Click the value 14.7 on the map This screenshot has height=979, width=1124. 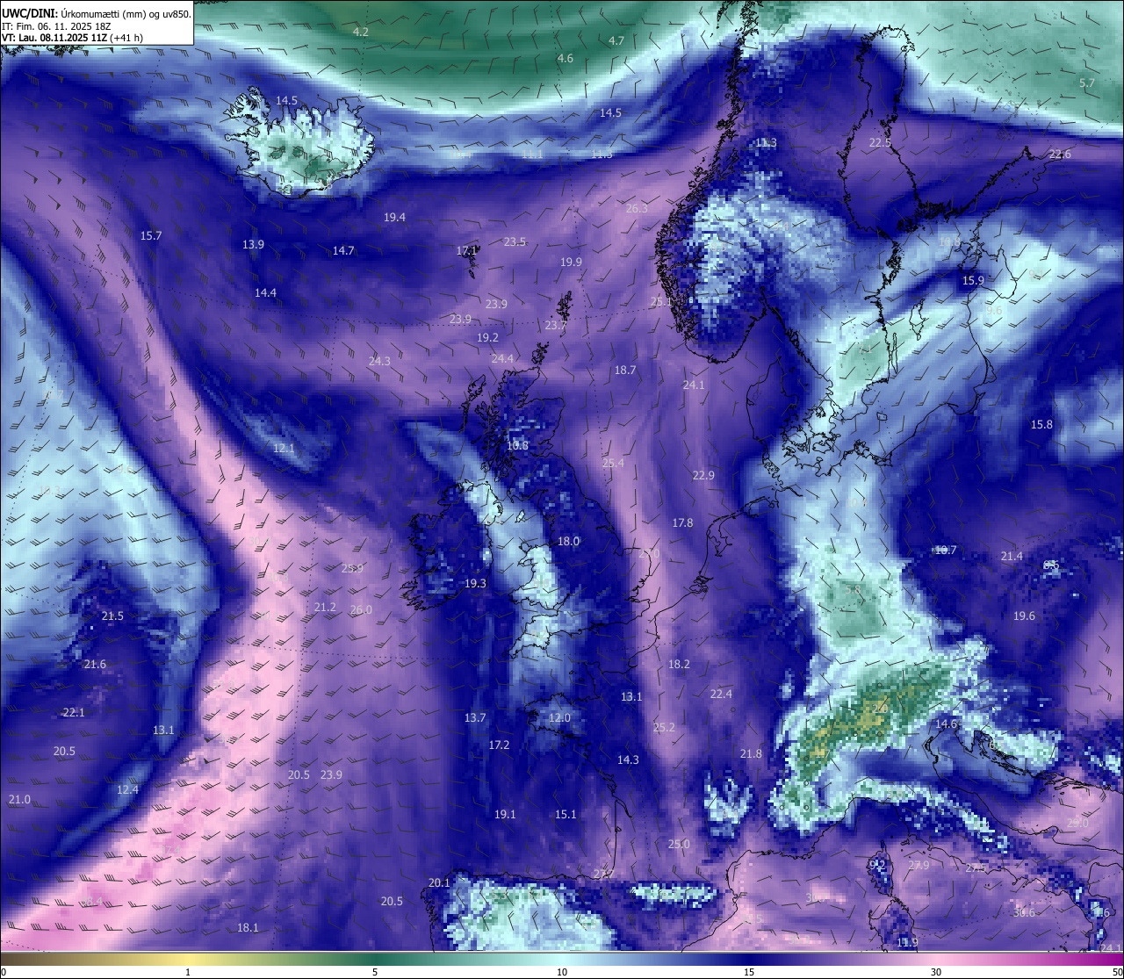point(343,251)
